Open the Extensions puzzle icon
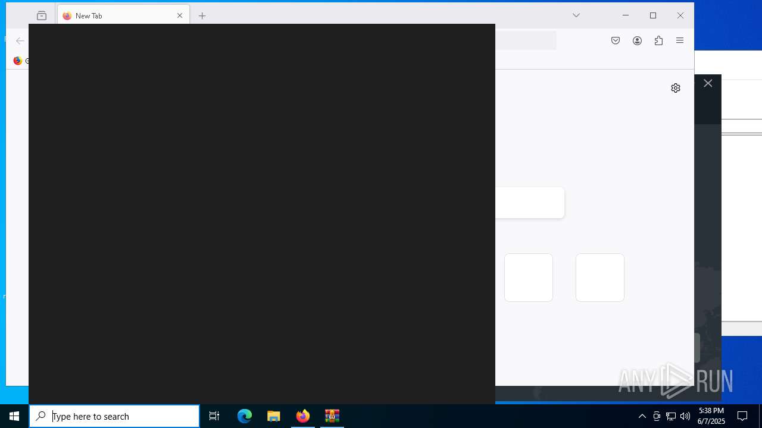 click(658, 40)
